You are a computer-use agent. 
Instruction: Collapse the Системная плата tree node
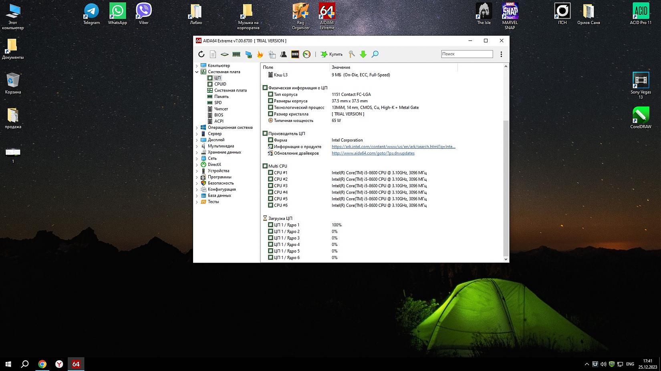[197, 72]
